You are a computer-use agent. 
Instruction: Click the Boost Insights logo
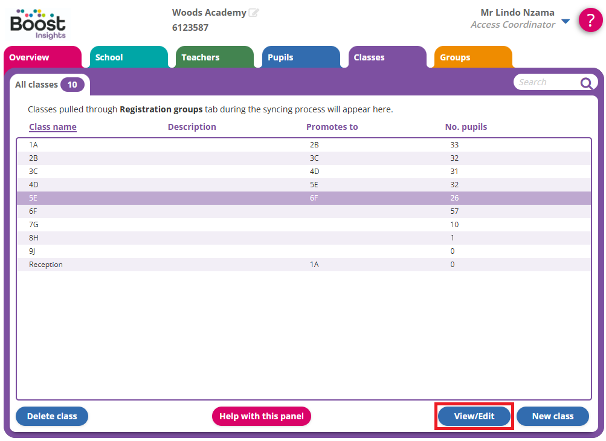[38, 24]
